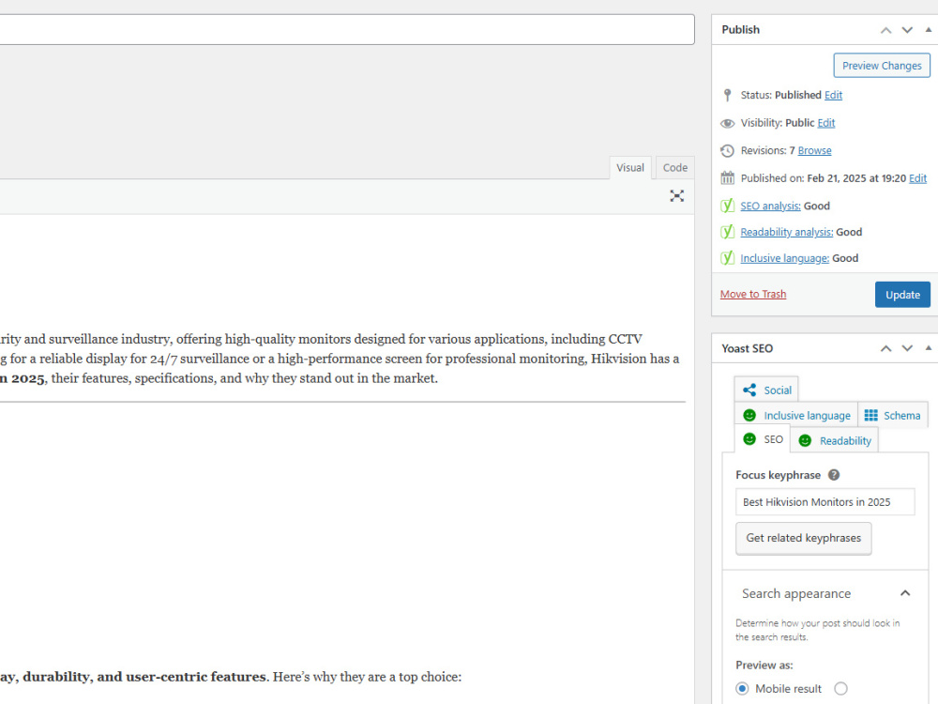938x704 pixels.
Task: Click Preview Changes button
Action: tap(882, 66)
